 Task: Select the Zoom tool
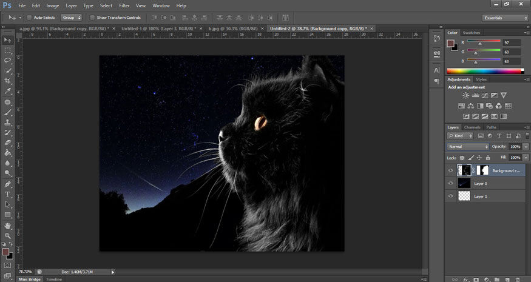(x=7, y=236)
